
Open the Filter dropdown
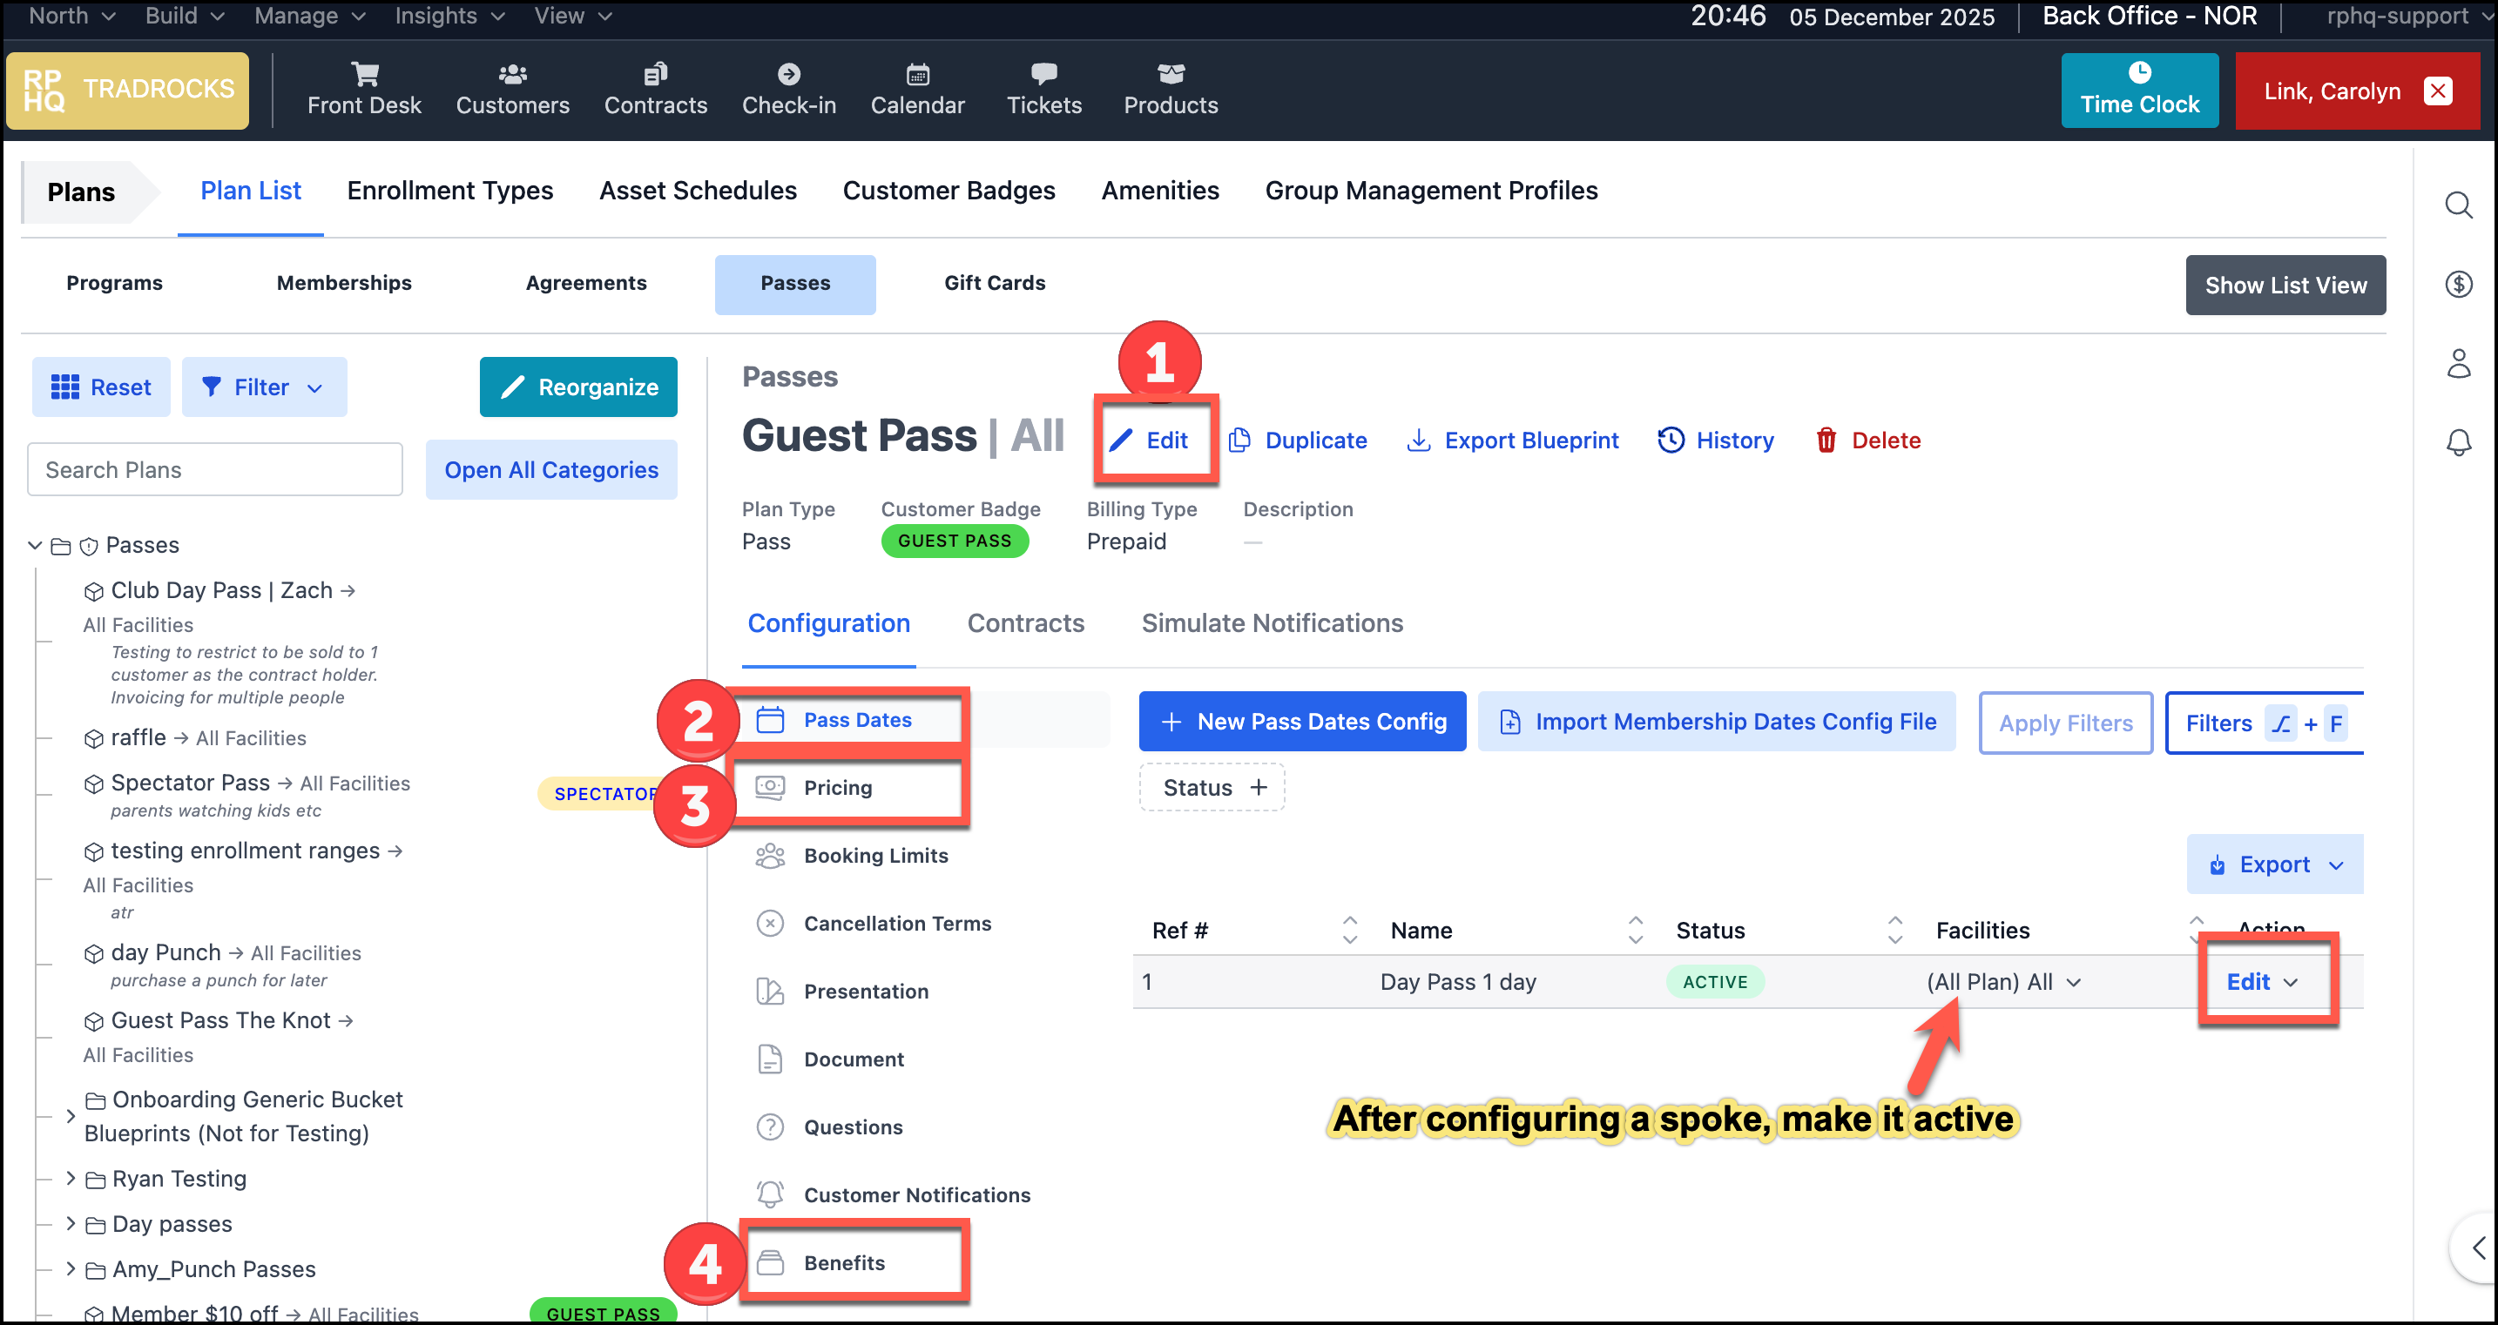263,387
